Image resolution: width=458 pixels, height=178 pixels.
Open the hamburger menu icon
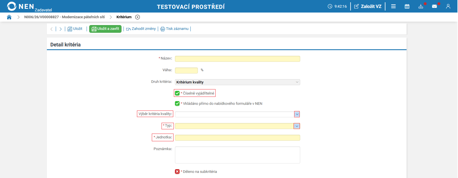pyautogui.click(x=393, y=6)
